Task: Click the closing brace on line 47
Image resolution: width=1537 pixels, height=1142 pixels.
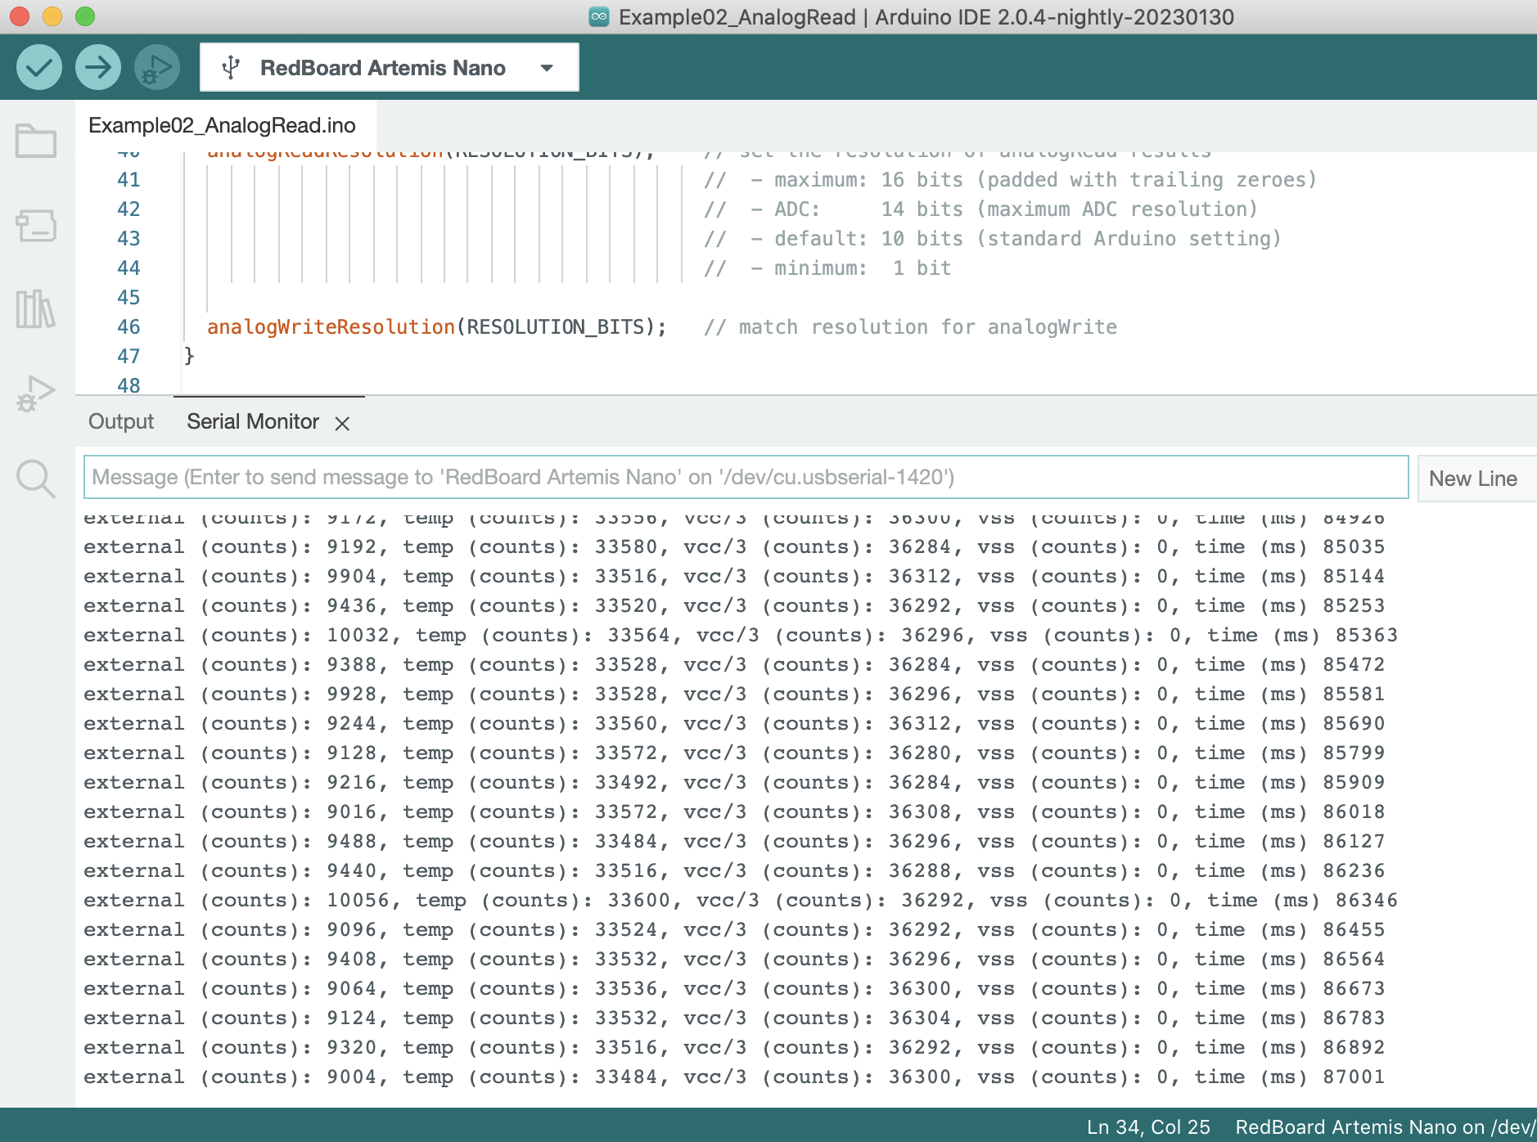Action: tap(189, 356)
